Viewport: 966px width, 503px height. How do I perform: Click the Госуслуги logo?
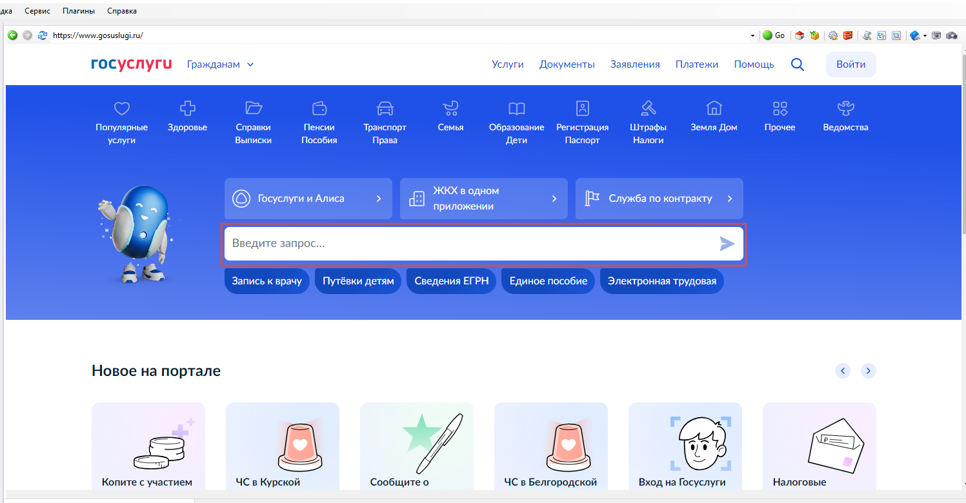click(132, 64)
